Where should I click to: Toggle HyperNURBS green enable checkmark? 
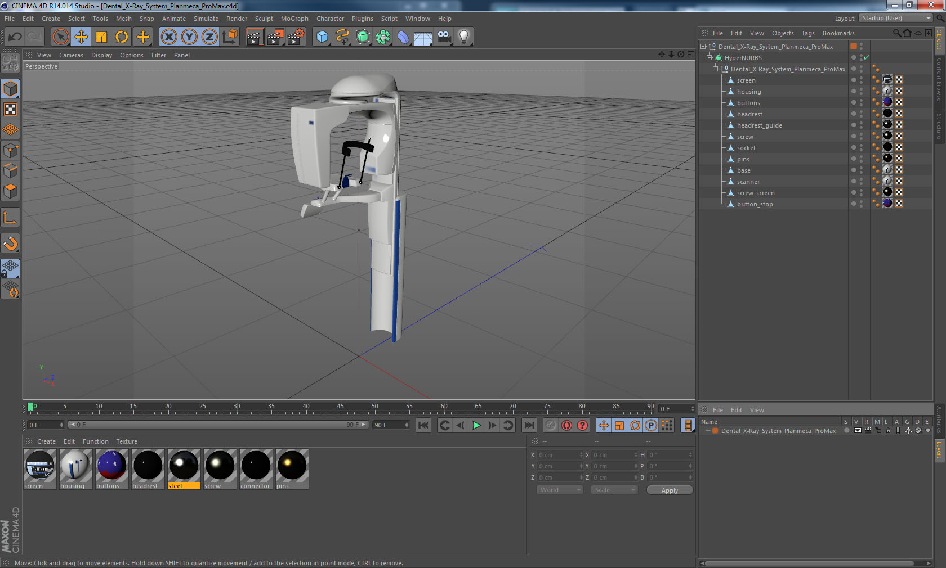point(867,58)
